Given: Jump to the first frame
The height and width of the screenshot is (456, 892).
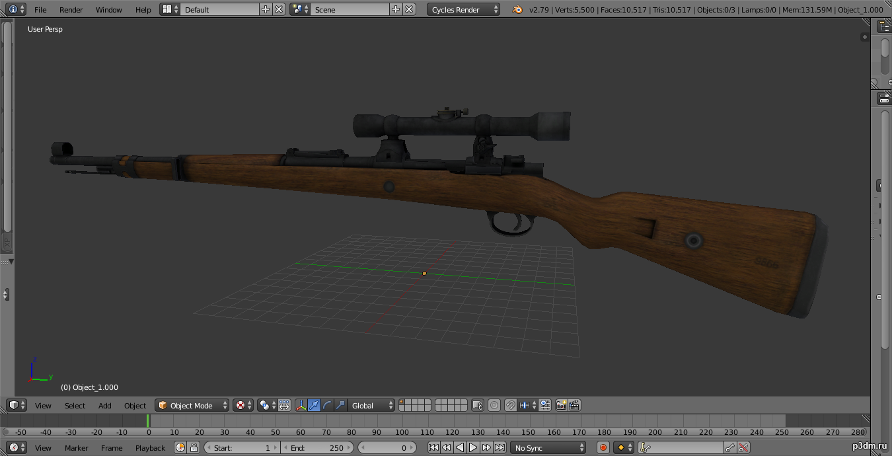Looking at the screenshot, I should (x=433, y=447).
